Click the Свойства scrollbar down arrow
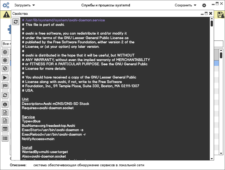225x170 pixels. click(x=212, y=159)
